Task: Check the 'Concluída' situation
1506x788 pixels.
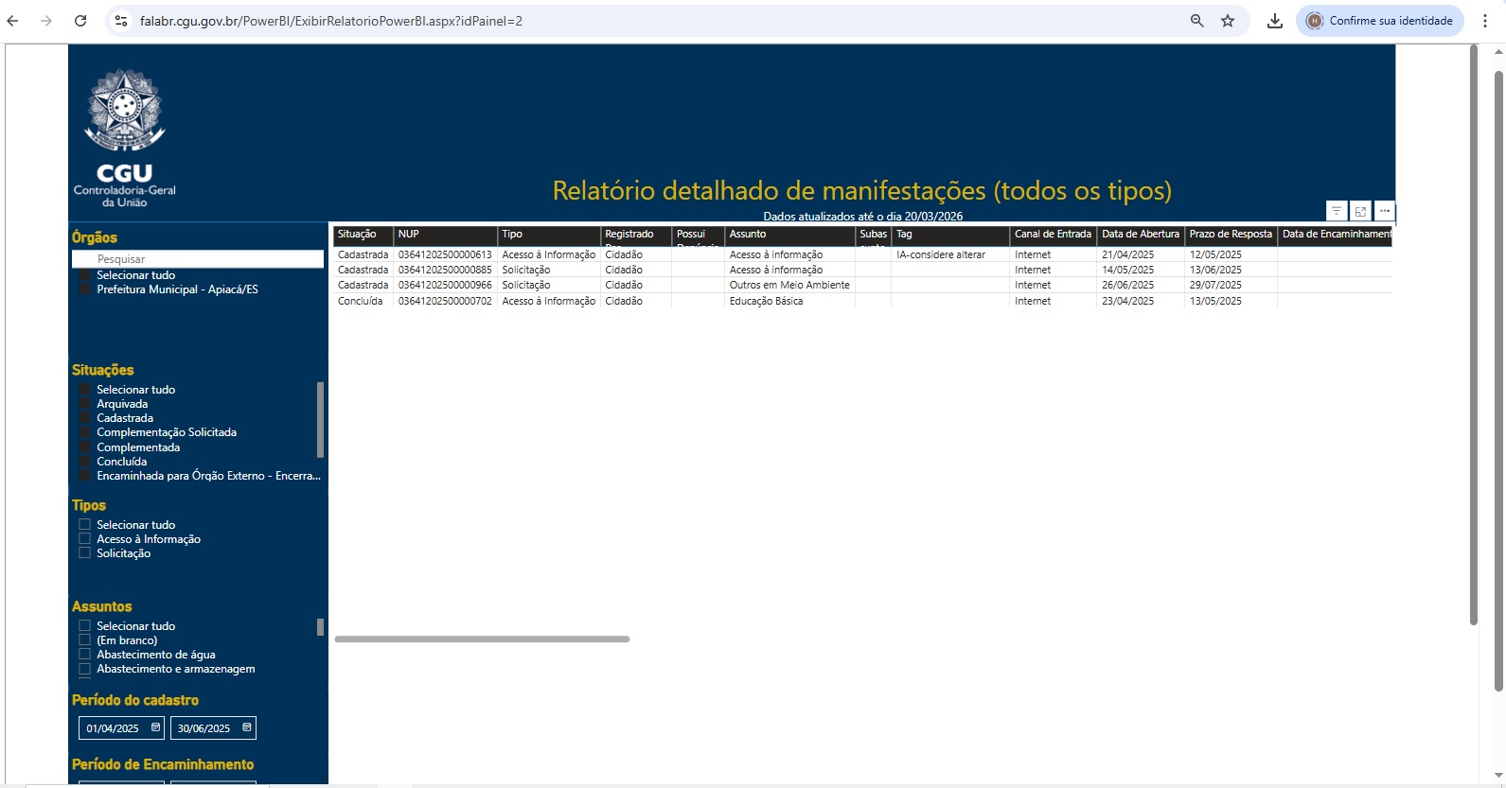Action: click(85, 462)
